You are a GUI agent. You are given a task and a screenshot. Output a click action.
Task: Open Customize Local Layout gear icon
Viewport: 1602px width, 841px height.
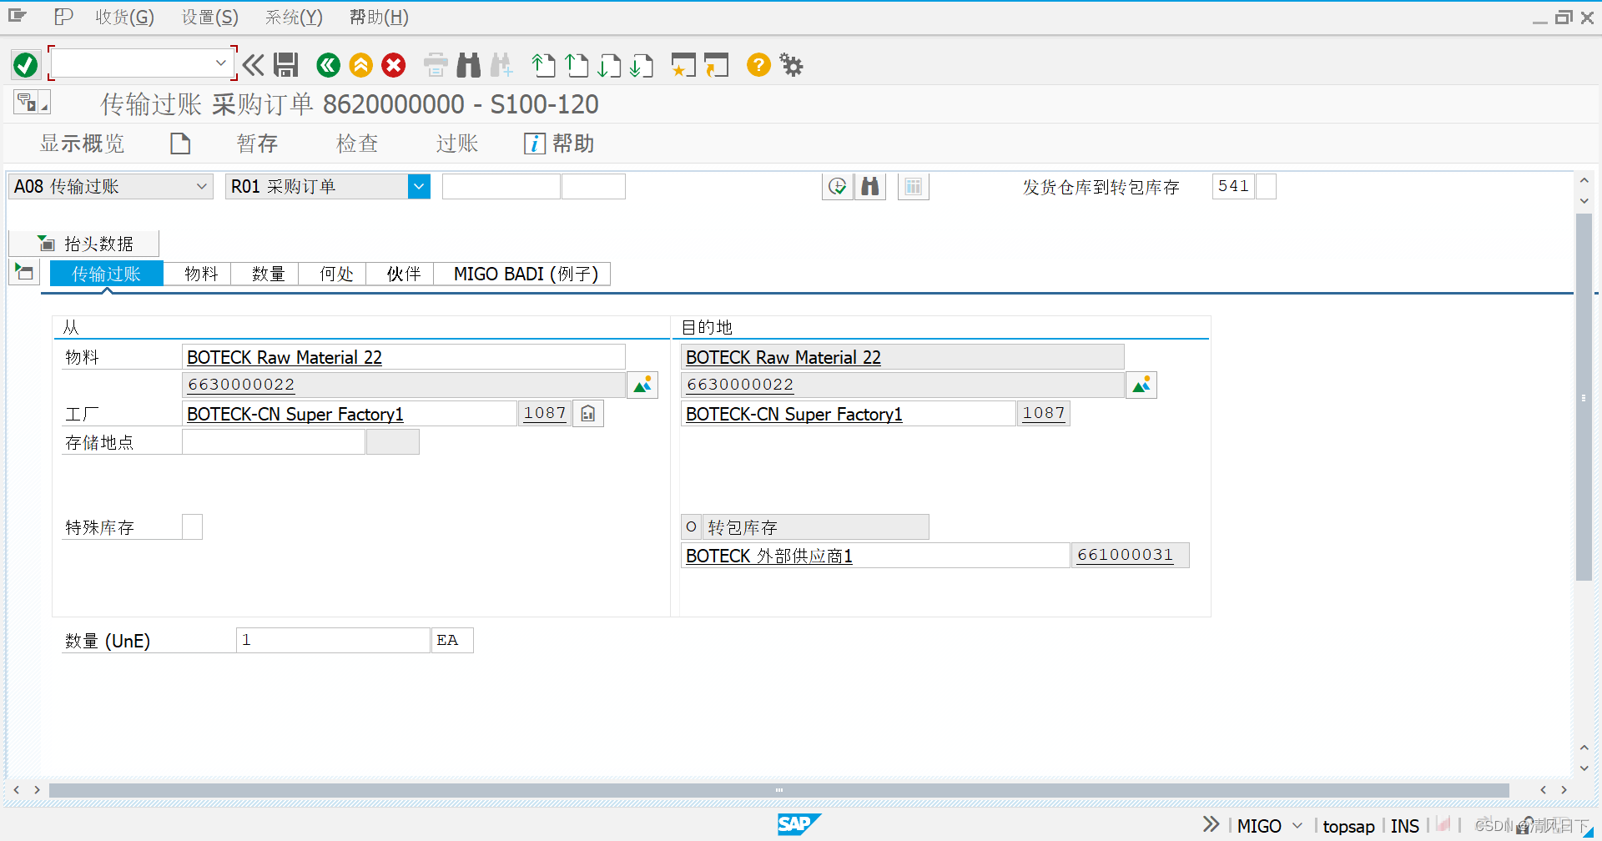pos(791,64)
